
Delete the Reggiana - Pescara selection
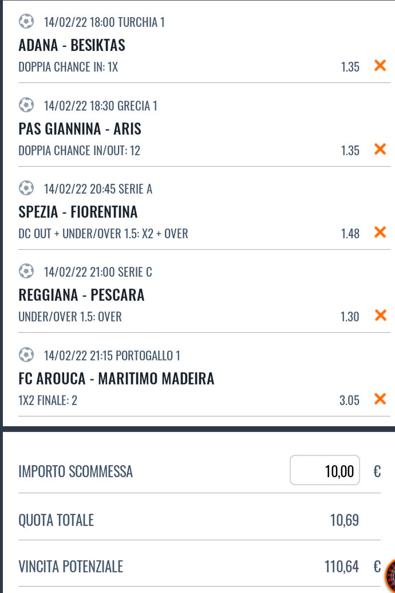pos(380,316)
